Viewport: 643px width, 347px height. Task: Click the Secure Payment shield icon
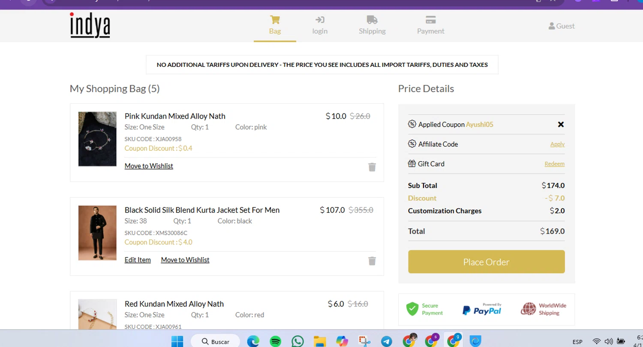412,309
